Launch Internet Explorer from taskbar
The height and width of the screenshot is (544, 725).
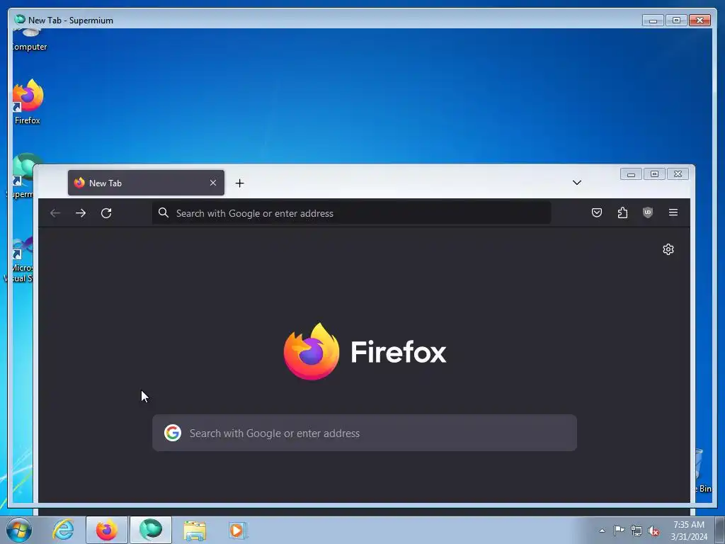pos(63,530)
